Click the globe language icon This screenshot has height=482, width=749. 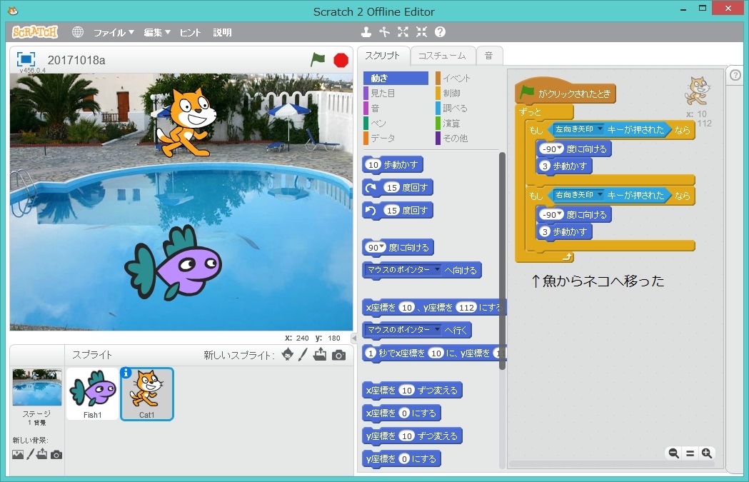click(78, 32)
